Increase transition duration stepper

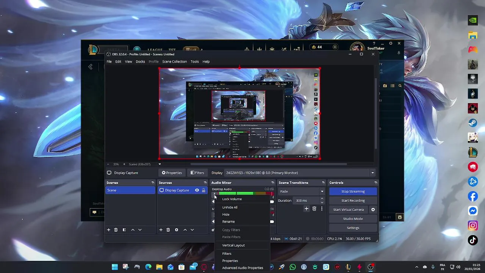[x=322, y=199]
